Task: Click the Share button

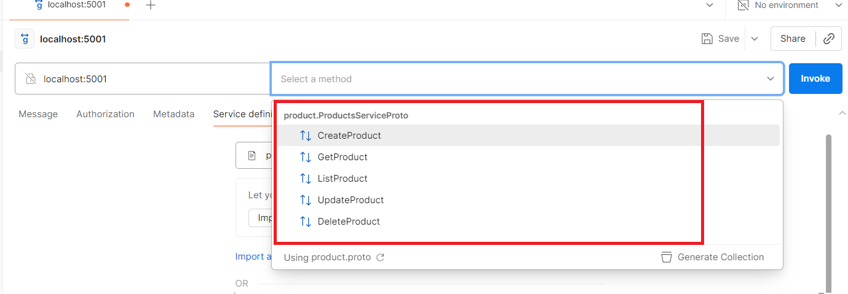Action: pyautogui.click(x=793, y=39)
